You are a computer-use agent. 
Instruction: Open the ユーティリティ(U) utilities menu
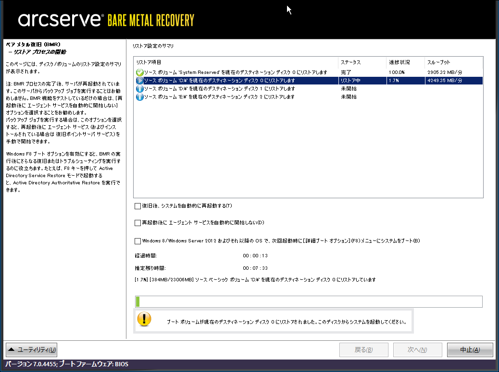click(x=32, y=350)
